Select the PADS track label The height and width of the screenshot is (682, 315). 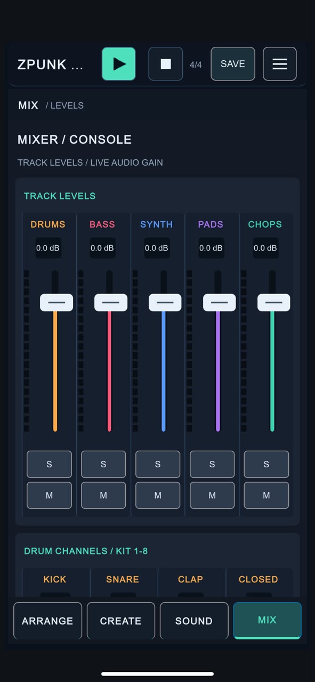[x=211, y=224]
